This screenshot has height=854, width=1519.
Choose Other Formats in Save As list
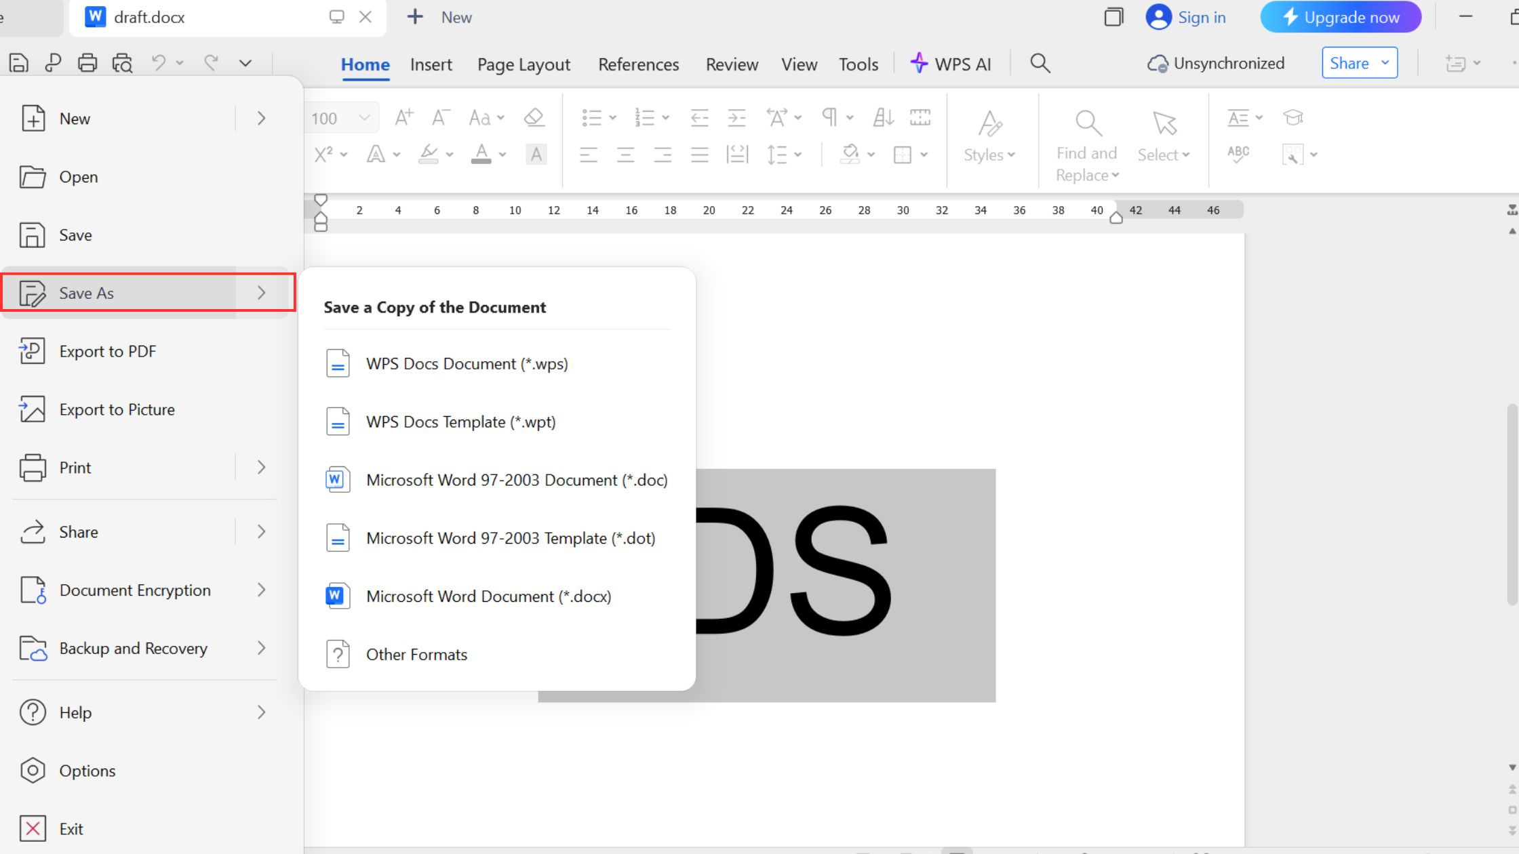(x=497, y=655)
